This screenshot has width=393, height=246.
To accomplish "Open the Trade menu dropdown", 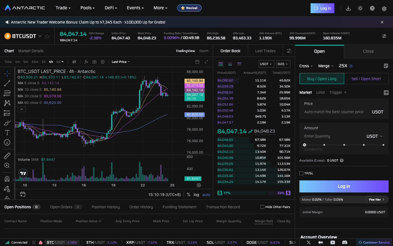I will tap(63, 8).
